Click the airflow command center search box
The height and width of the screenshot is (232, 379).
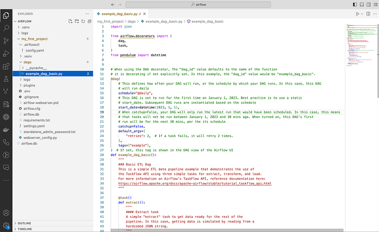[198, 4]
